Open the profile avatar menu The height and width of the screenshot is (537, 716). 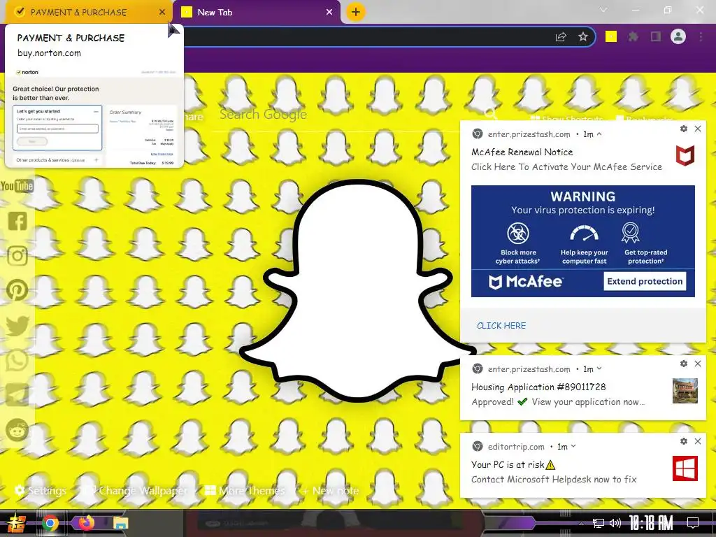coord(678,36)
